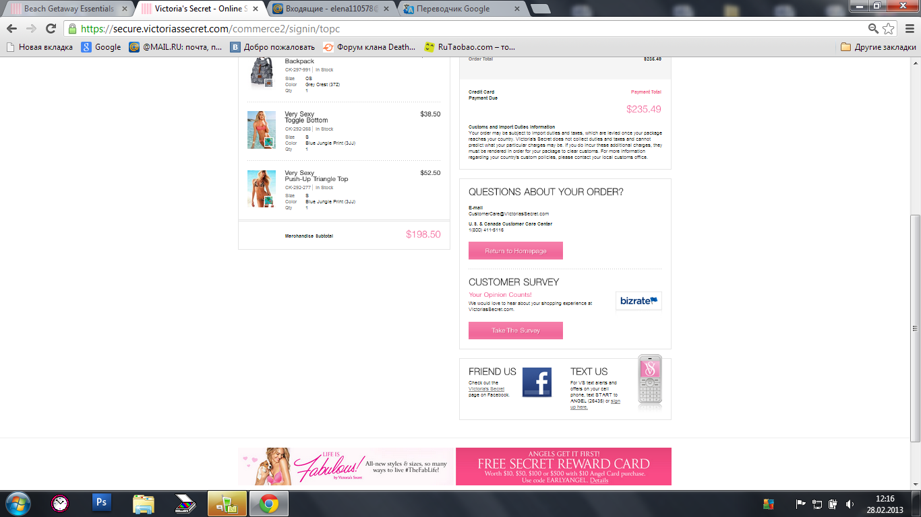This screenshot has width=921, height=517.
Task: Click the Backpack product thumbnail
Action: tap(262, 72)
